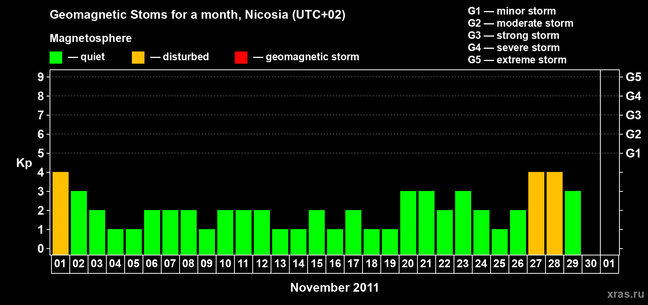648x305 pixels.
Task: Click the G2 right-axis label
Action: (634, 134)
